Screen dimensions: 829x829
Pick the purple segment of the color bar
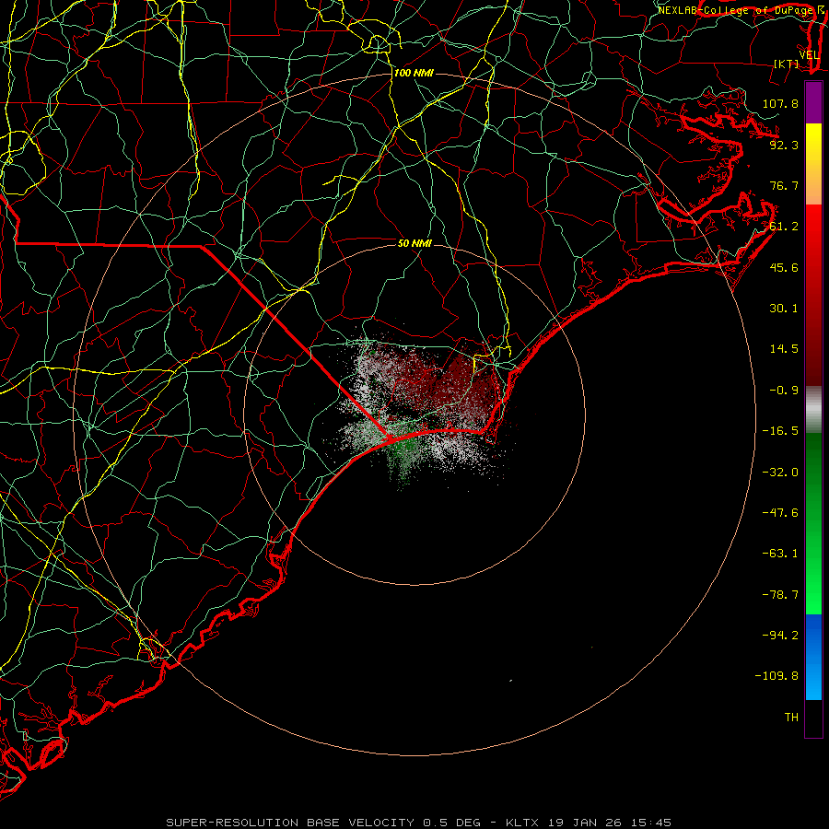point(813,102)
